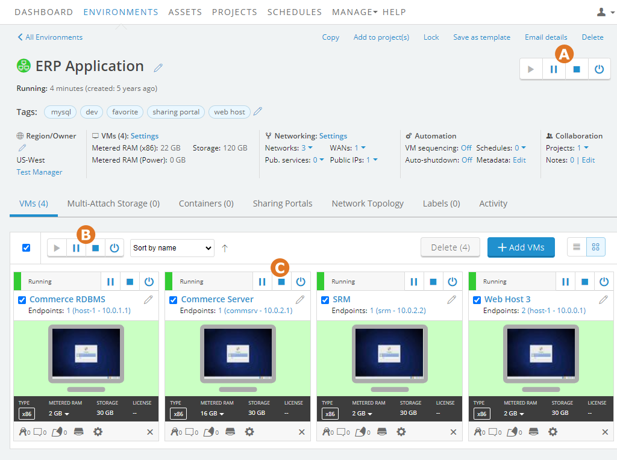Click Add VMs button
Screen dimensions: 617x460
521,247
